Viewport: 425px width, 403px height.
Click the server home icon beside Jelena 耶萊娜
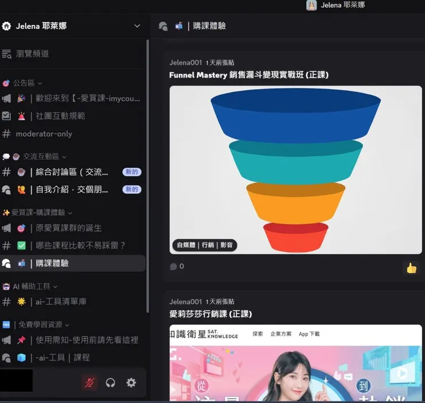click(x=6, y=26)
